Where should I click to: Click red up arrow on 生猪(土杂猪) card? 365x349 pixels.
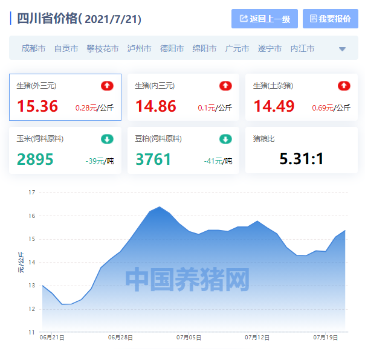[344, 86]
